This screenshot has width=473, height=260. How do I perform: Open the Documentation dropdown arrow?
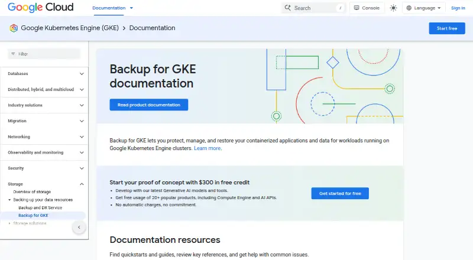pos(131,8)
